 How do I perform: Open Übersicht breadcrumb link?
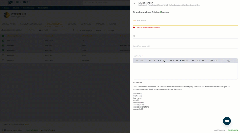(x=16, y=8)
